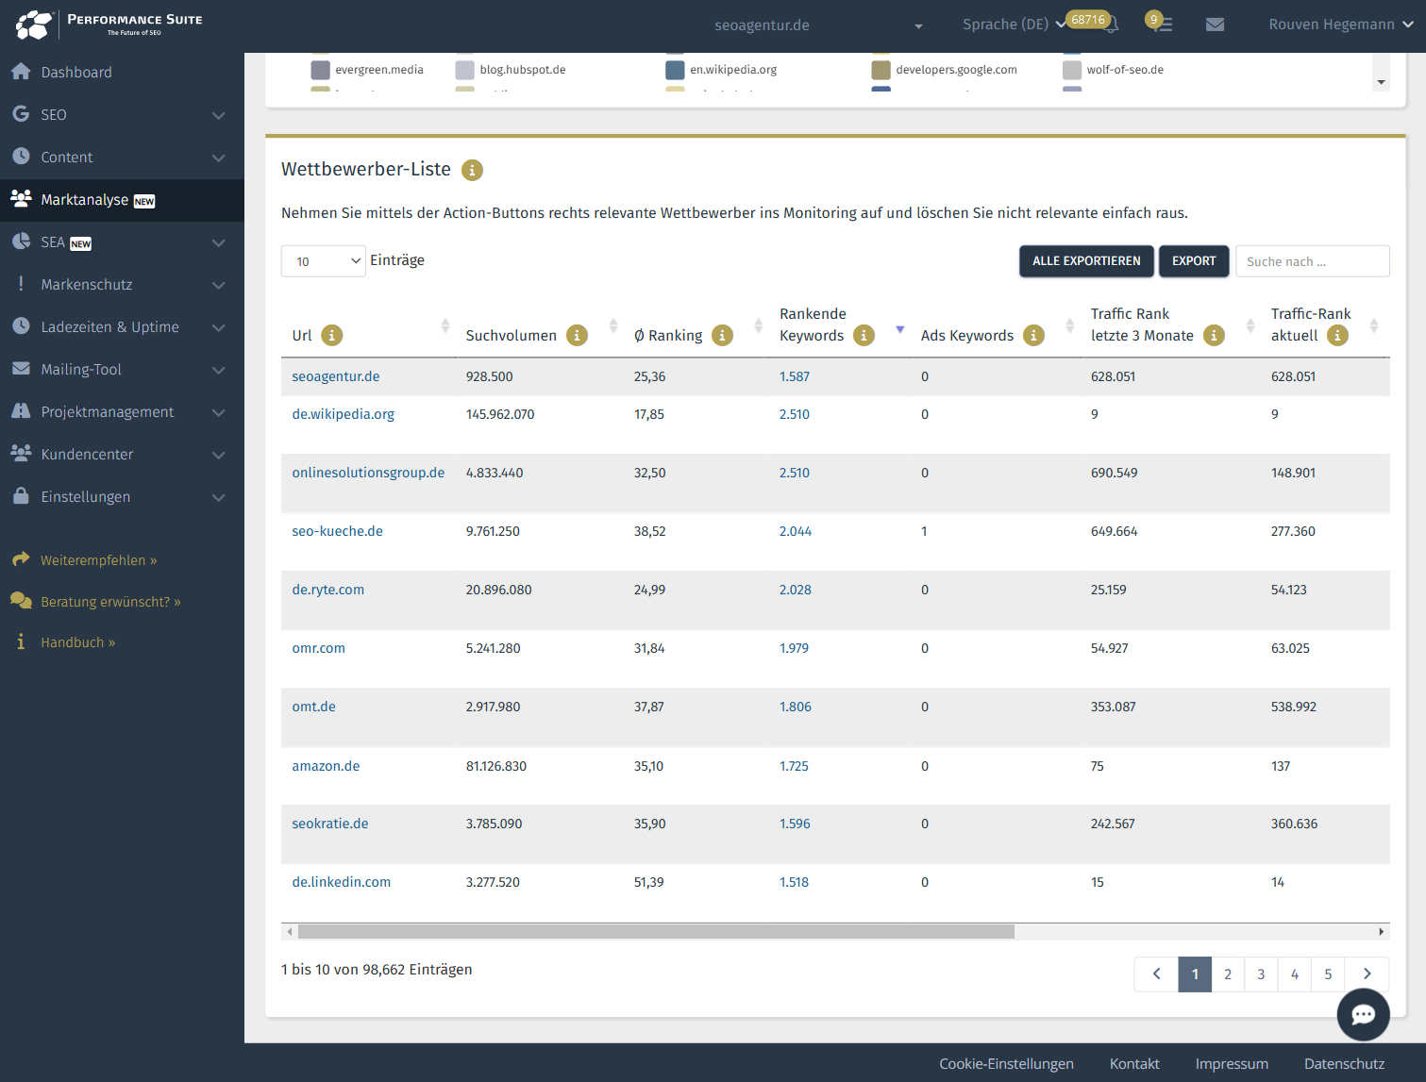Go to pagination page 5
Image resolution: width=1426 pixels, height=1082 pixels.
click(1328, 974)
